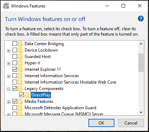This screenshot has height=132, width=149.
Task: Uncheck the Media Features checkbox
Action: click(15, 101)
